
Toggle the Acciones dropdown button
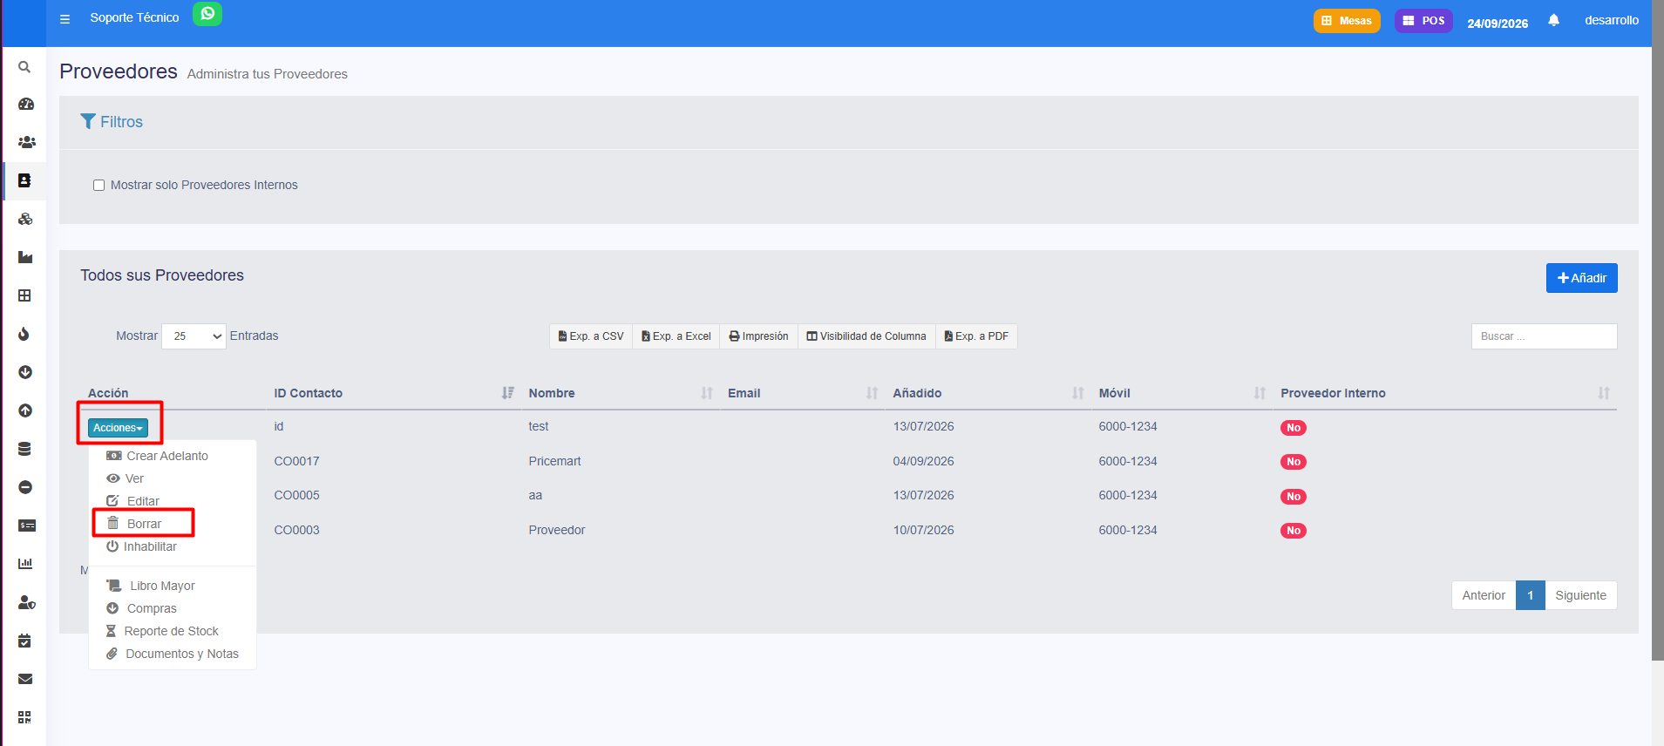[118, 428]
